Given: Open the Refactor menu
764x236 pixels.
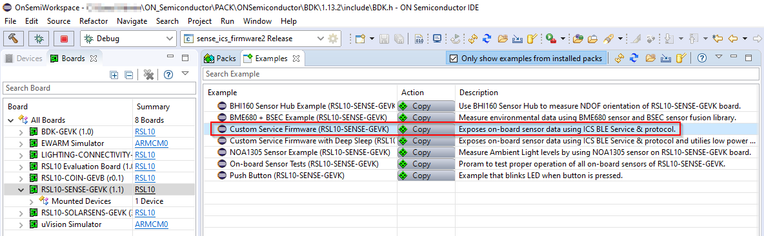Looking at the screenshot, I should [94, 21].
